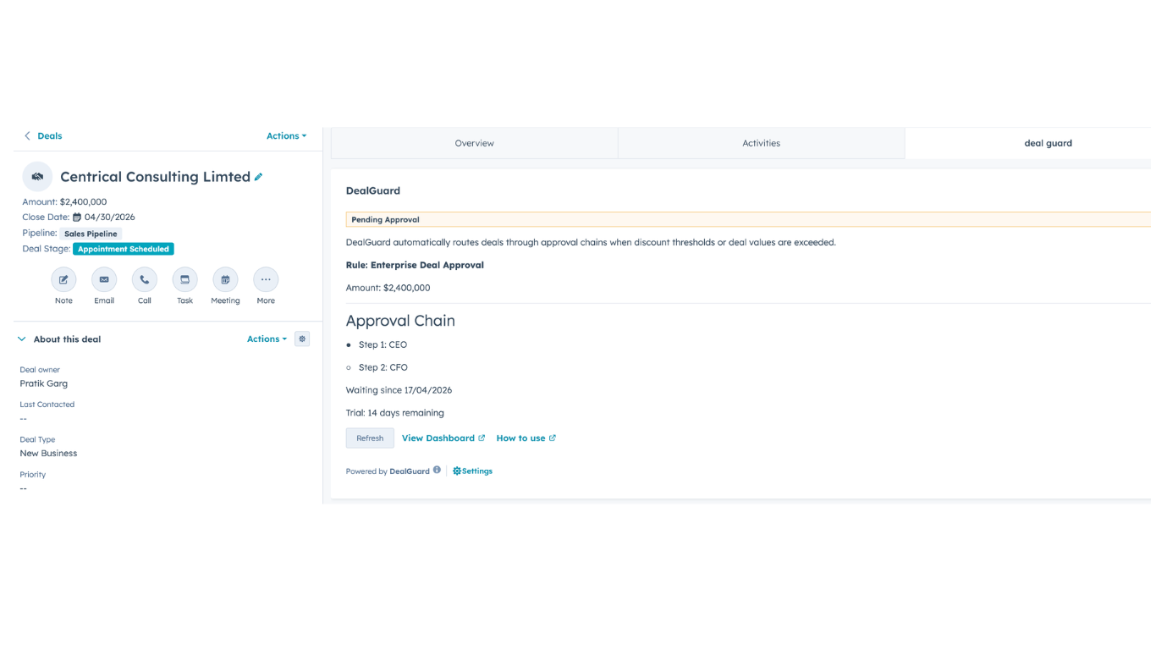Switch to the Overview tab

tap(474, 143)
